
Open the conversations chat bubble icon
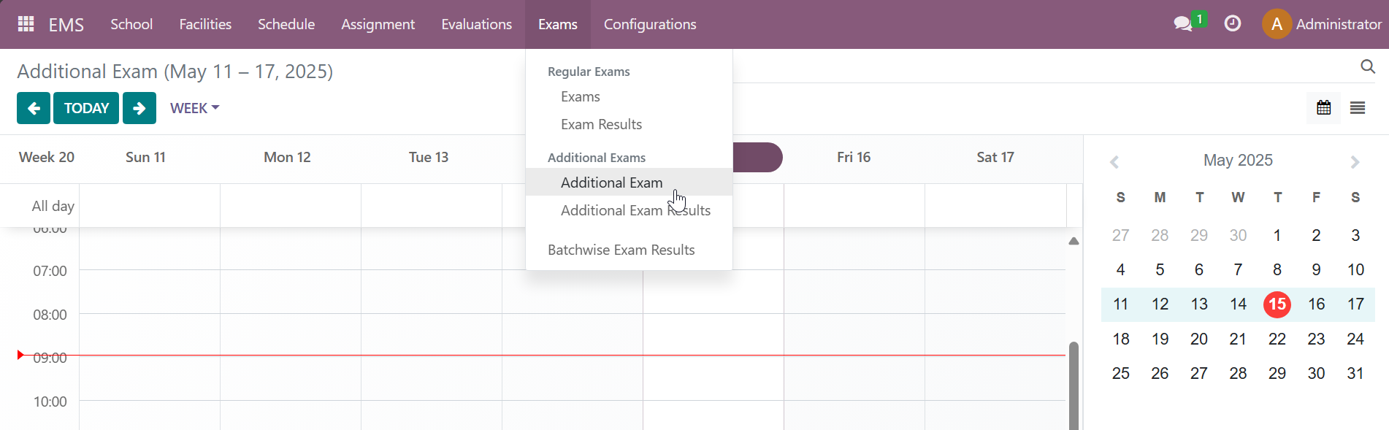click(x=1182, y=24)
